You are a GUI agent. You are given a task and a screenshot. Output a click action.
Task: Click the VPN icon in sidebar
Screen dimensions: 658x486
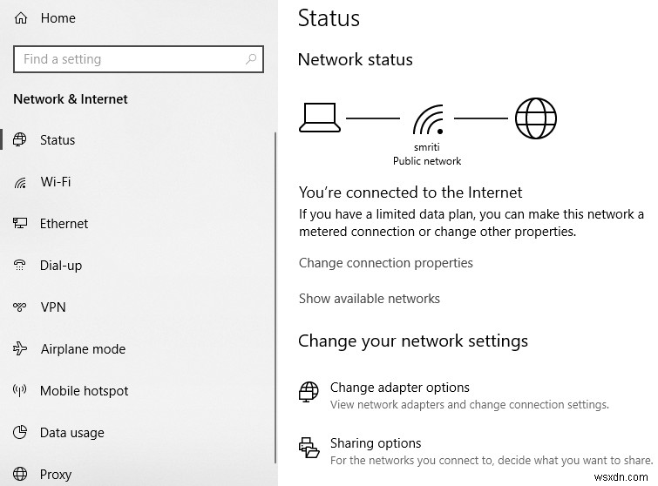click(21, 307)
